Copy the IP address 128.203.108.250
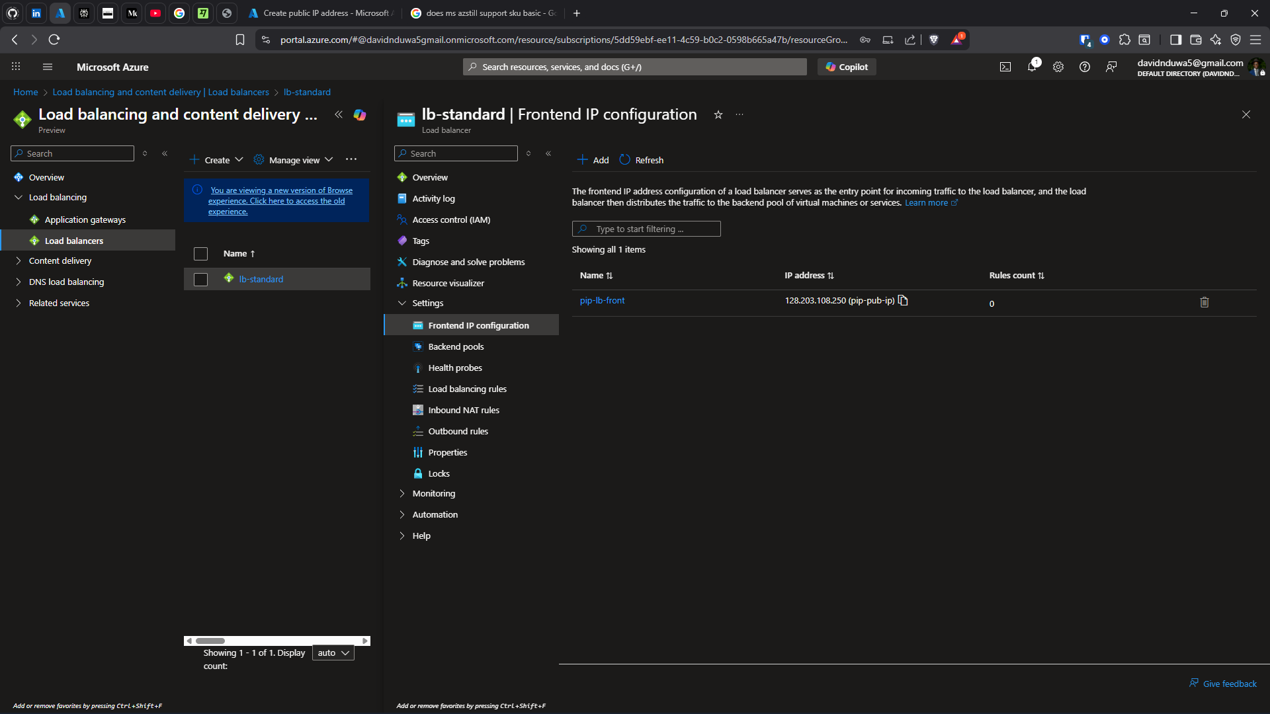The width and height of the screenshot is (1270, 714). point(903,301)
